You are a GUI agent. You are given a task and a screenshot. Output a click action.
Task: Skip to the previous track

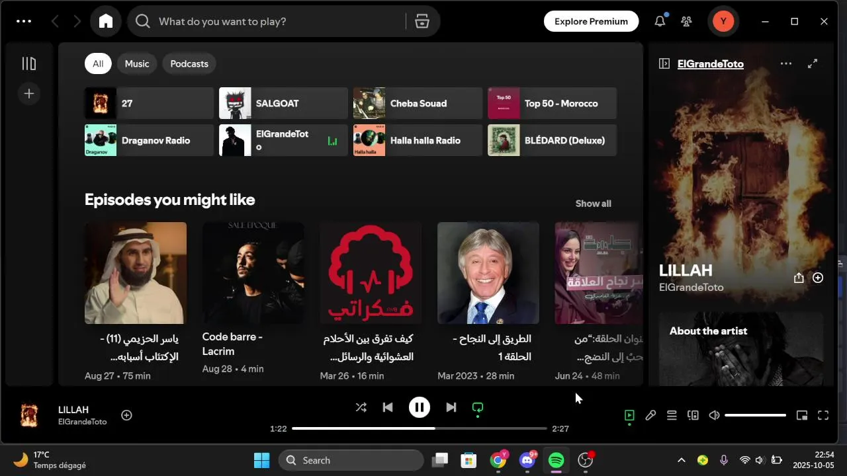click(388, 407)
